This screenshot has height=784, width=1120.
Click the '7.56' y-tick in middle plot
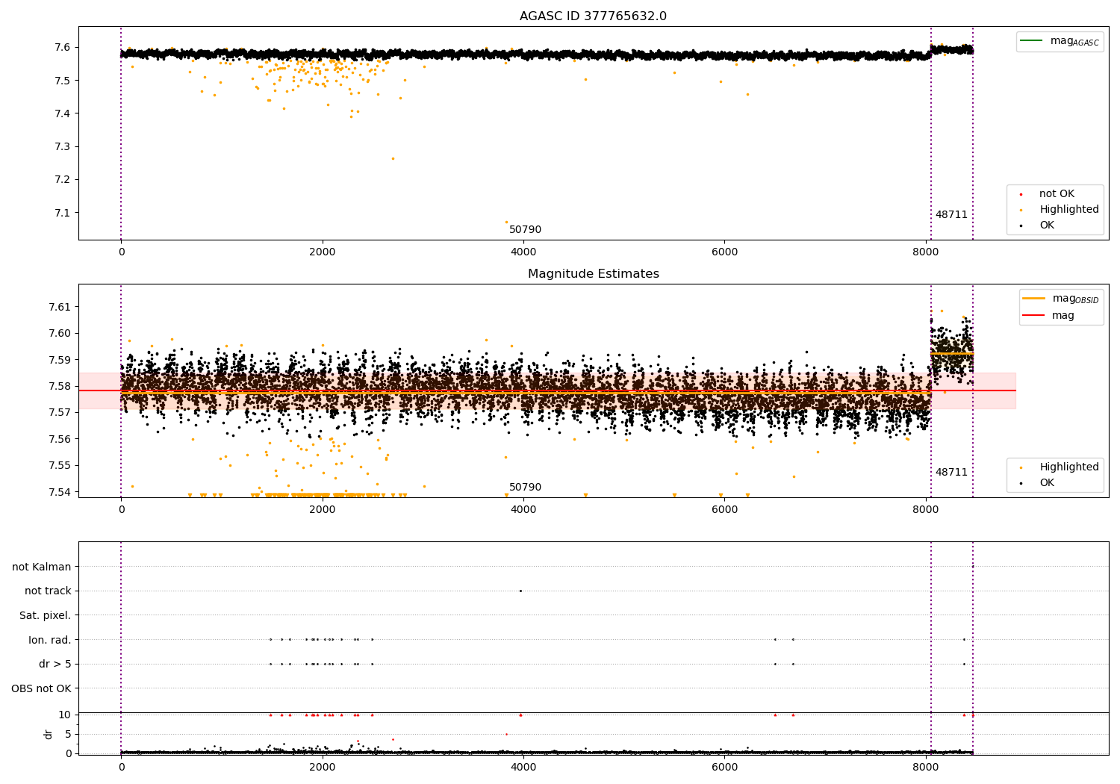click(x=60, y=439)
